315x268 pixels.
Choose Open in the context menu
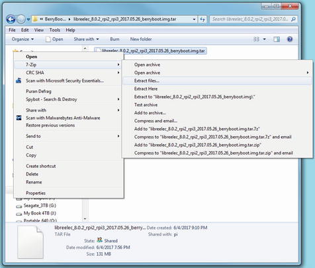69,57
